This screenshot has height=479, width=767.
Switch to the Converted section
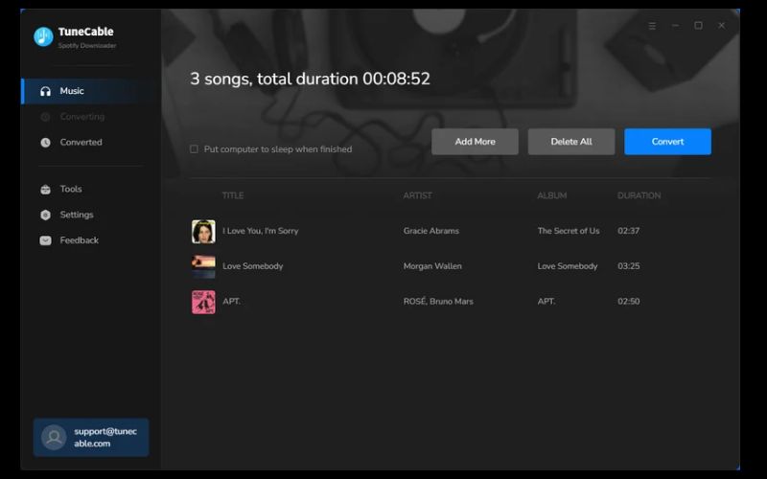(81, 143)
